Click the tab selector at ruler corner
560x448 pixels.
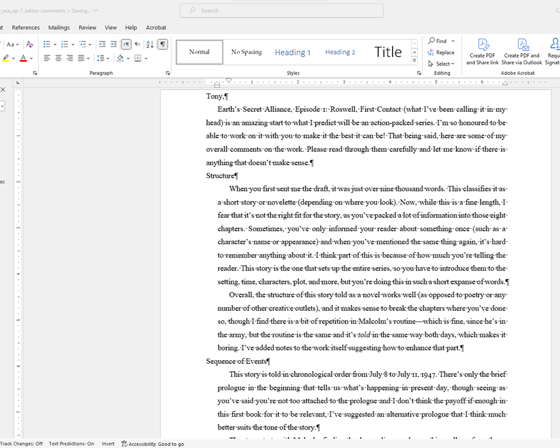(18, 83)
